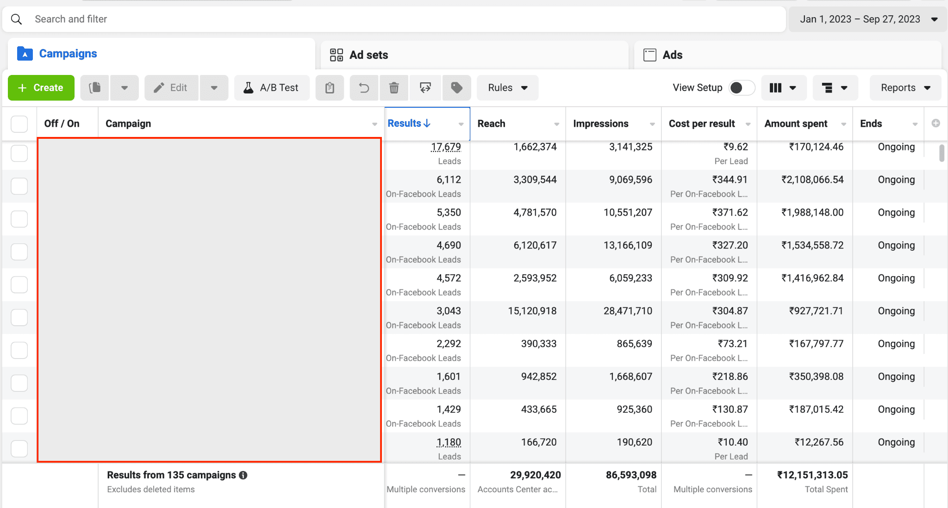Click the duplicate campaign icon
Image resolution: width=948 pixels, height=508 pixels.
coord(95,87)
